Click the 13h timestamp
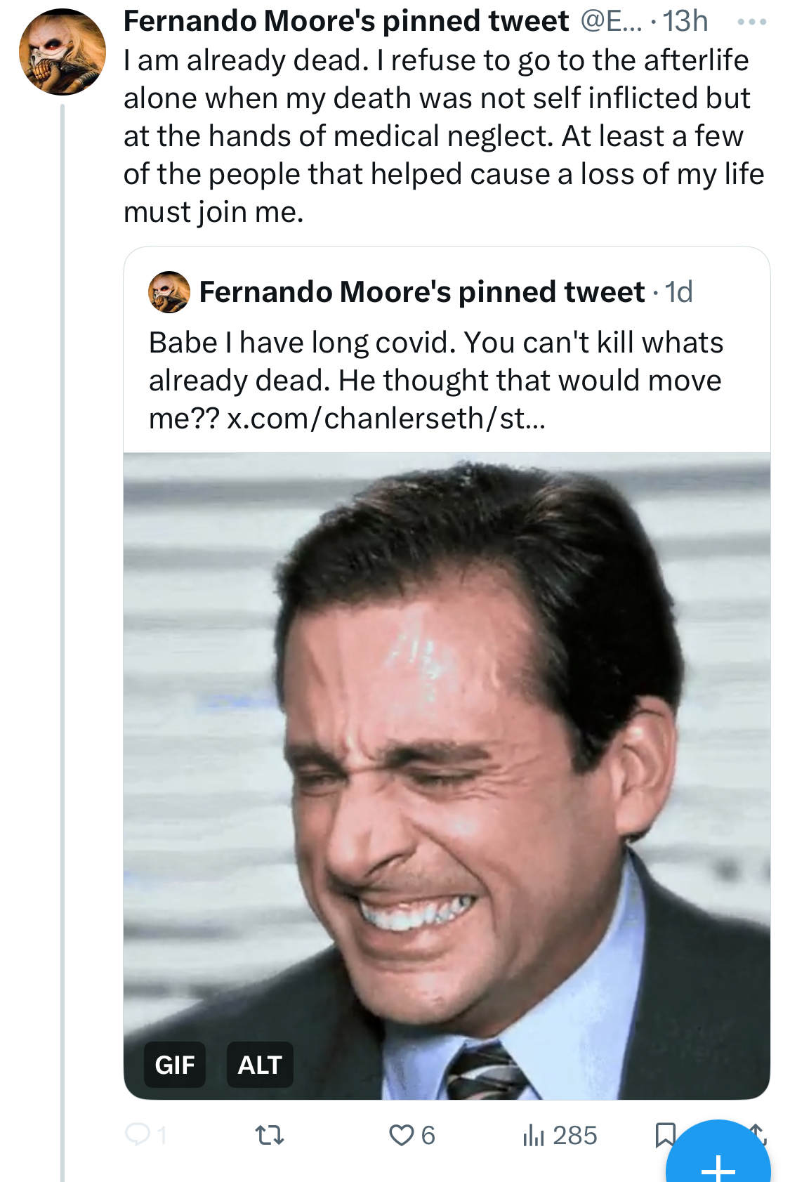The width and height of the screenshot is (790, 1182). tap(685, 21)
